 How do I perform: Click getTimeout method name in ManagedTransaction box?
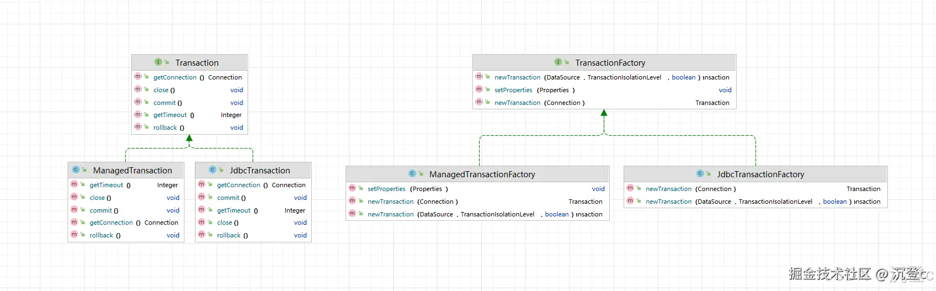pyautogui.click(x=106, y=185)
